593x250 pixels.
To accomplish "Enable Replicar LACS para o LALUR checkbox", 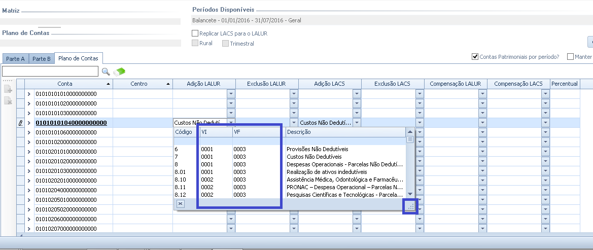I will 195,33.
